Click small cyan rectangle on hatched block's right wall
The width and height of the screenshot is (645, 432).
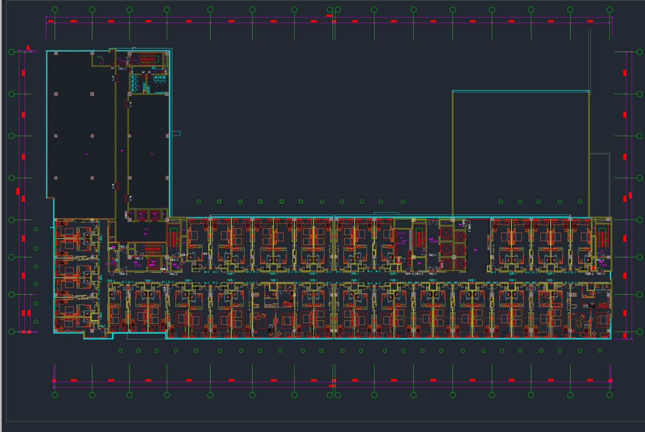(x=176, y=133)
